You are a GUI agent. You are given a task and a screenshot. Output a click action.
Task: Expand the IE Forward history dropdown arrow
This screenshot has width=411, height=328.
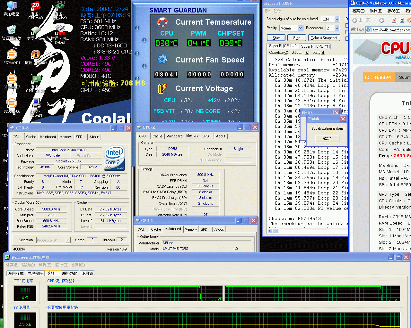click(x=388, y=20)
